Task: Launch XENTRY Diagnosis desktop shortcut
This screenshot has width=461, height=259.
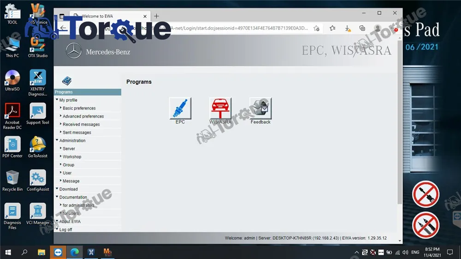Action: coord(38,83)
